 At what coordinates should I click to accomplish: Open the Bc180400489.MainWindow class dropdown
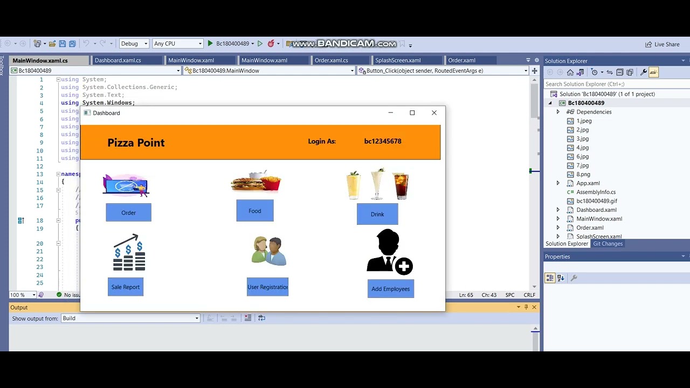[269, 71]
